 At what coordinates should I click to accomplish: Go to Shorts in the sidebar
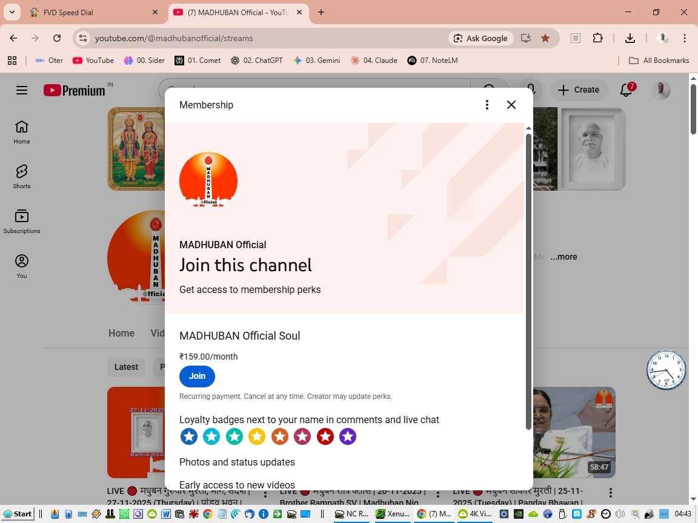pyautogui.click(x=22, y=176)
